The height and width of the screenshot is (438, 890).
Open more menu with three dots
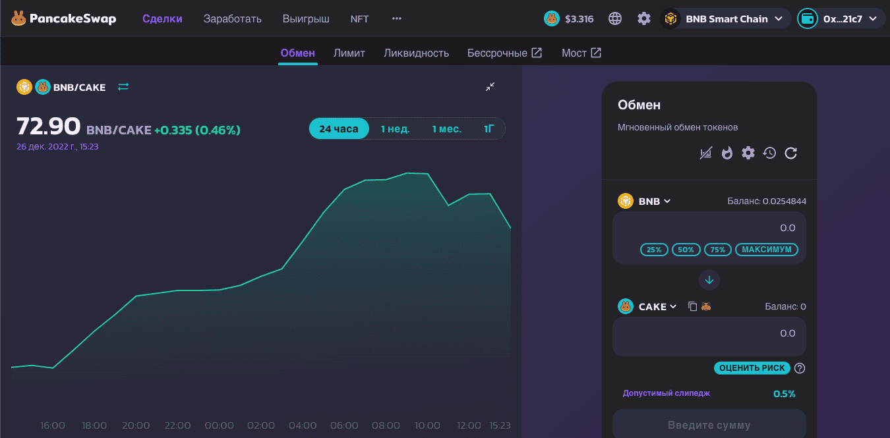point(396,18)
